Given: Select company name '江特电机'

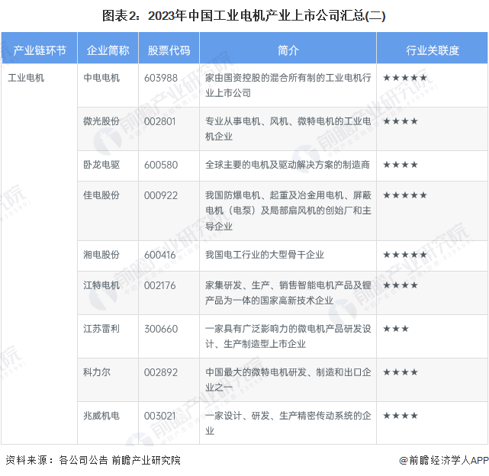Looking at the screenshot, I should click(x=101, y=285).
